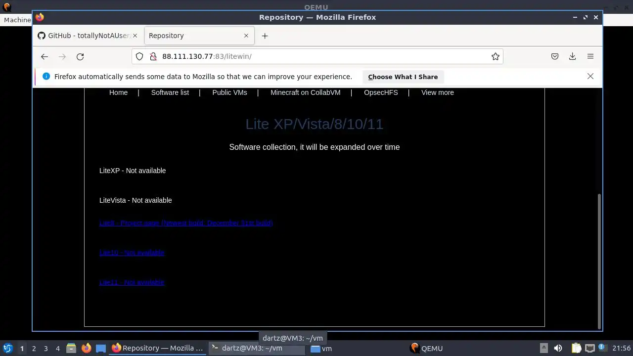Open the Firefox hamburger menu
This screenshot has width=633, height=356.
[590, 56]
